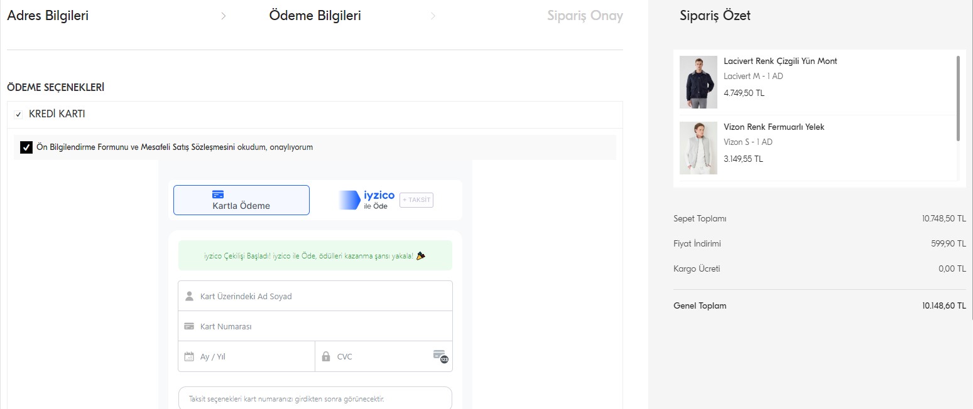Viewport: 973px width, 409px height.
Task: Click the + TAKSİT button
Action: 416,200
